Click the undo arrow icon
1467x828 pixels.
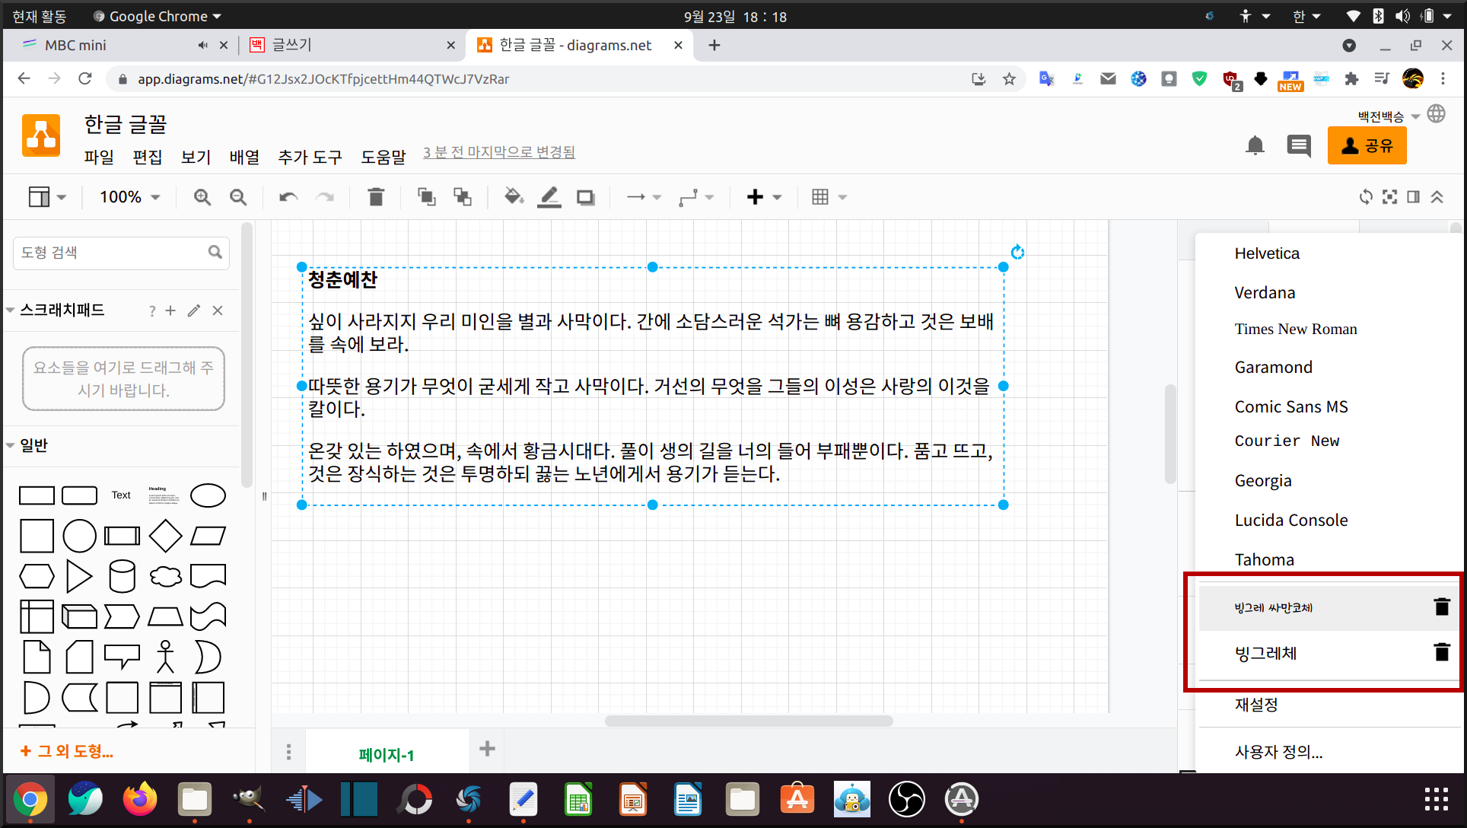288,197
